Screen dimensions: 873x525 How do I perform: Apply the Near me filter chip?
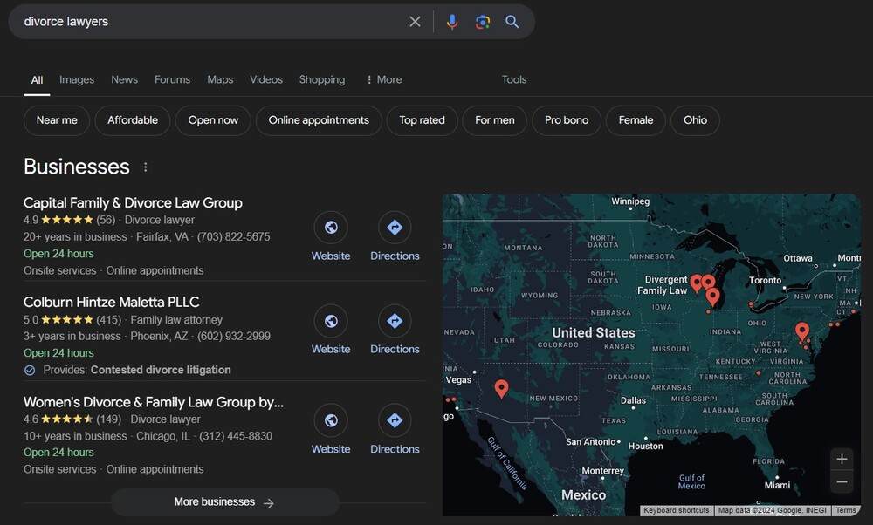[57, 120]
